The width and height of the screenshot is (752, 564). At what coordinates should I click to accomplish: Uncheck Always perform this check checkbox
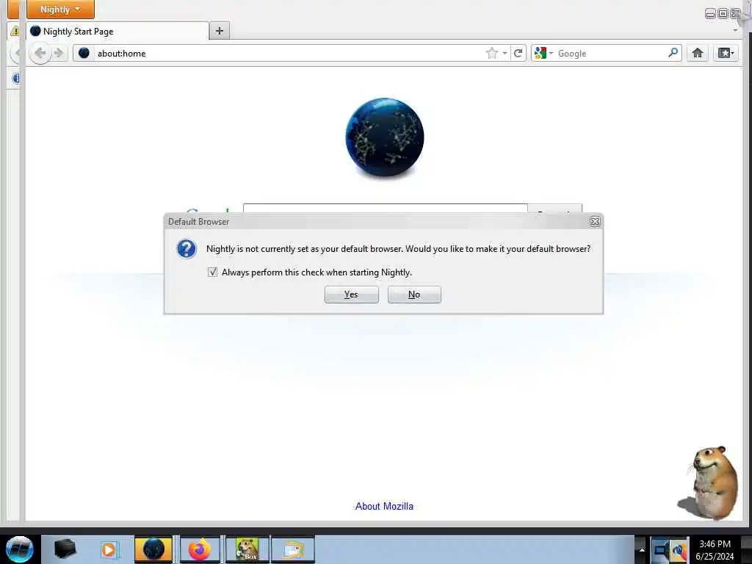tap(212, 272)
